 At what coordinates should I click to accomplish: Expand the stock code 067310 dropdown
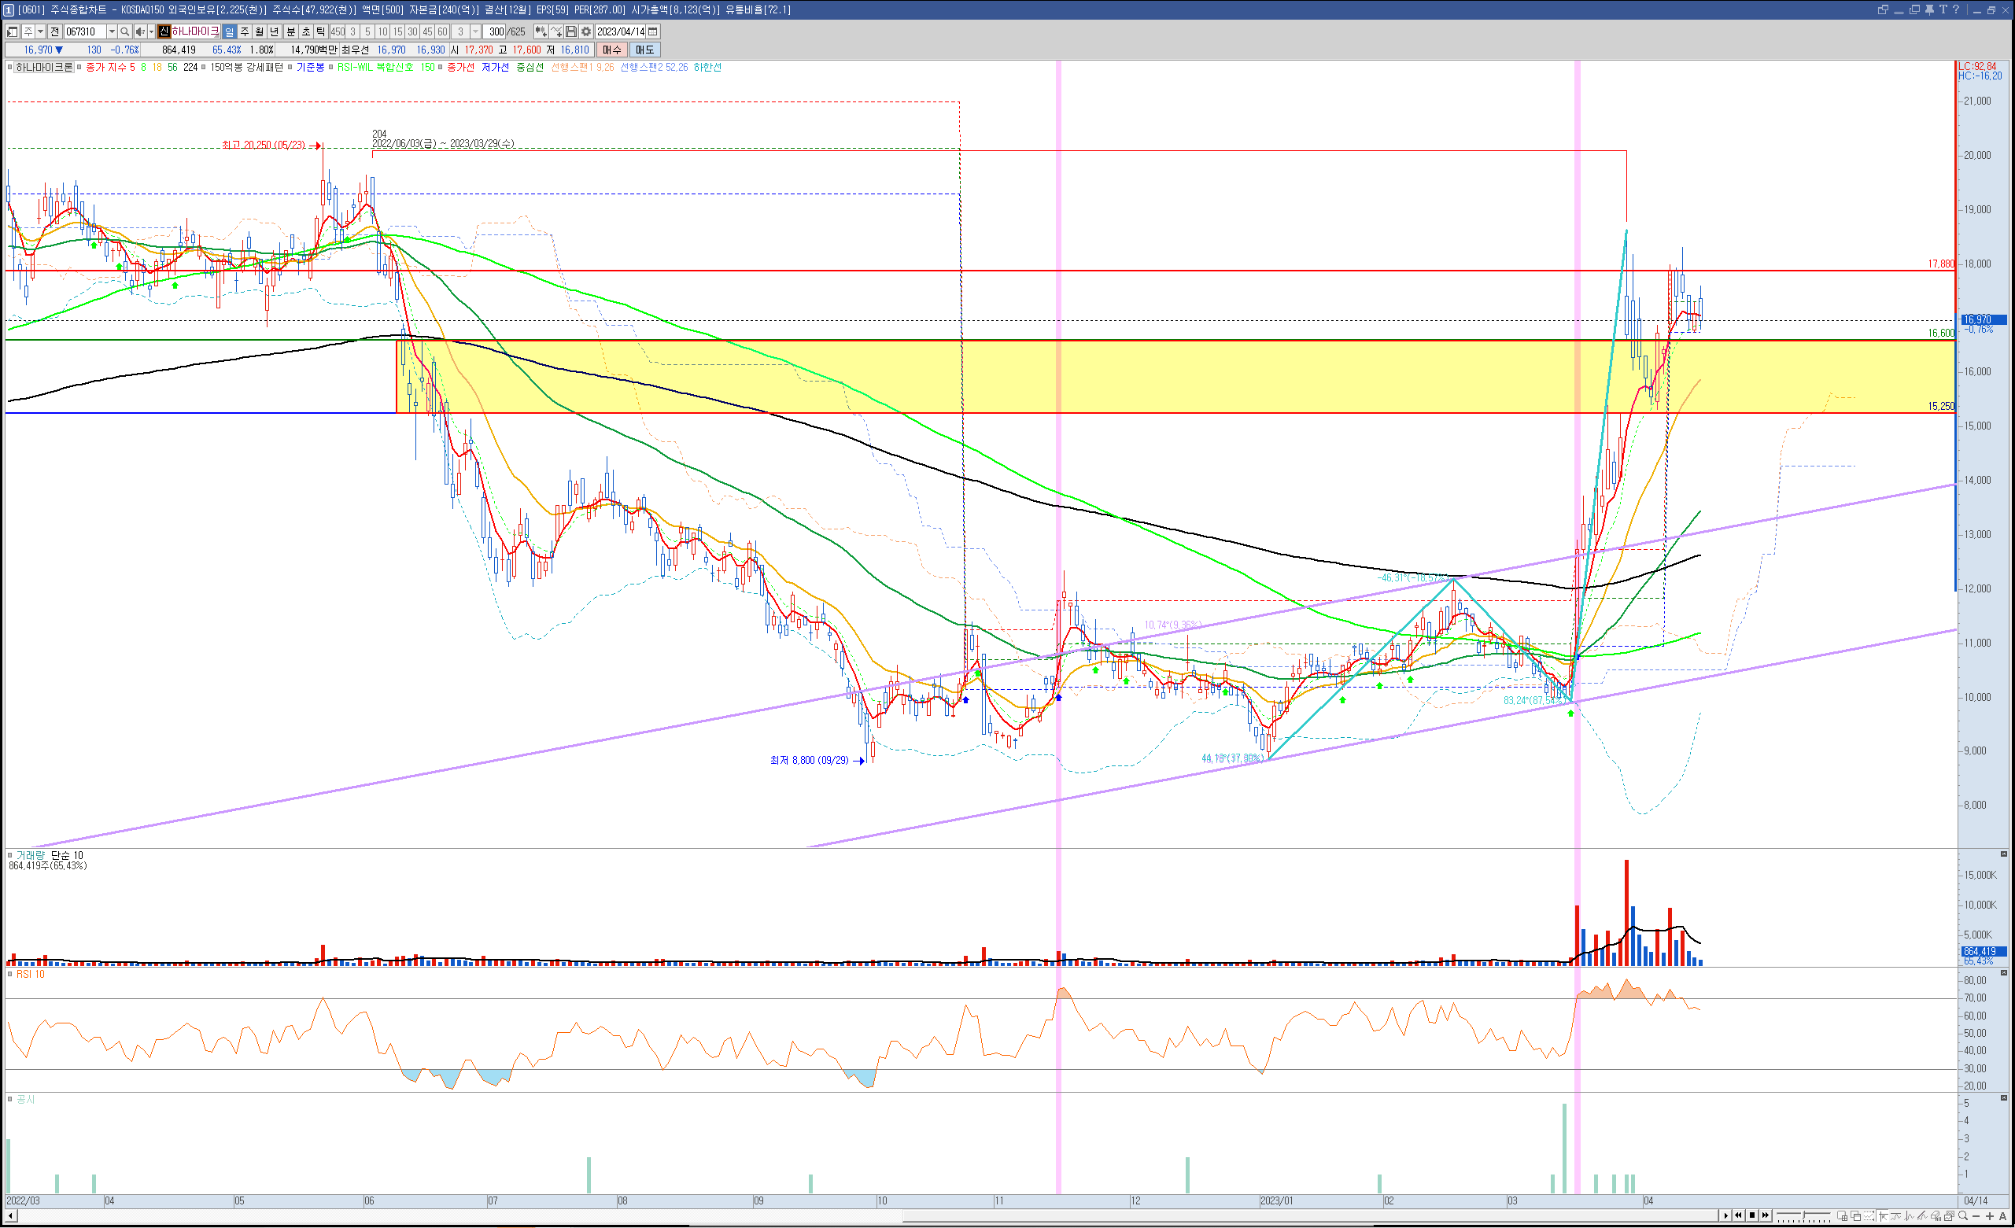tap(112, 31)
